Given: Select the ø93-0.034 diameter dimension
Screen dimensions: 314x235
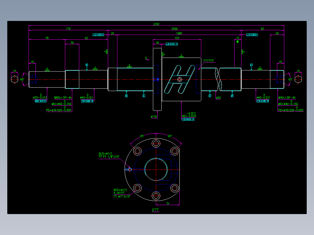Looking at the screenshot, I should [189, 115].
